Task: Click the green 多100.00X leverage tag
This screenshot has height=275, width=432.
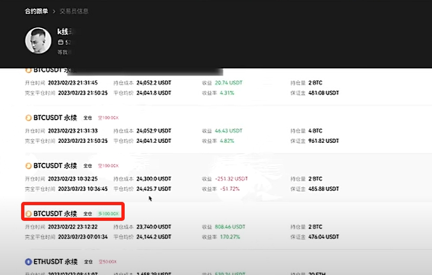Action: [x=108, y=214]
